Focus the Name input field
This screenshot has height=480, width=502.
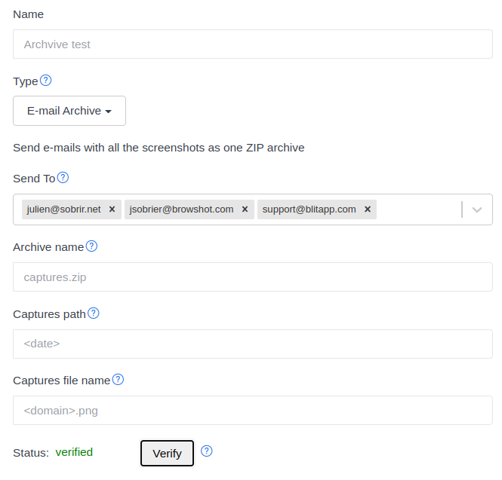(x=253, y=44)
